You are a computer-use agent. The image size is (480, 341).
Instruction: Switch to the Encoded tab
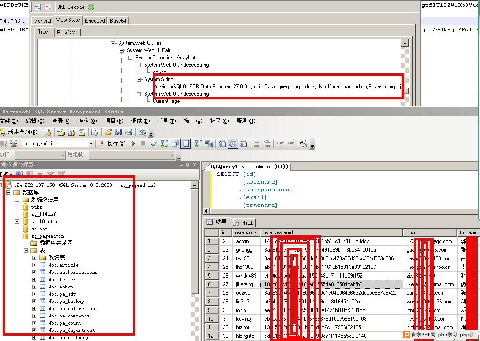tap(95, 21)
